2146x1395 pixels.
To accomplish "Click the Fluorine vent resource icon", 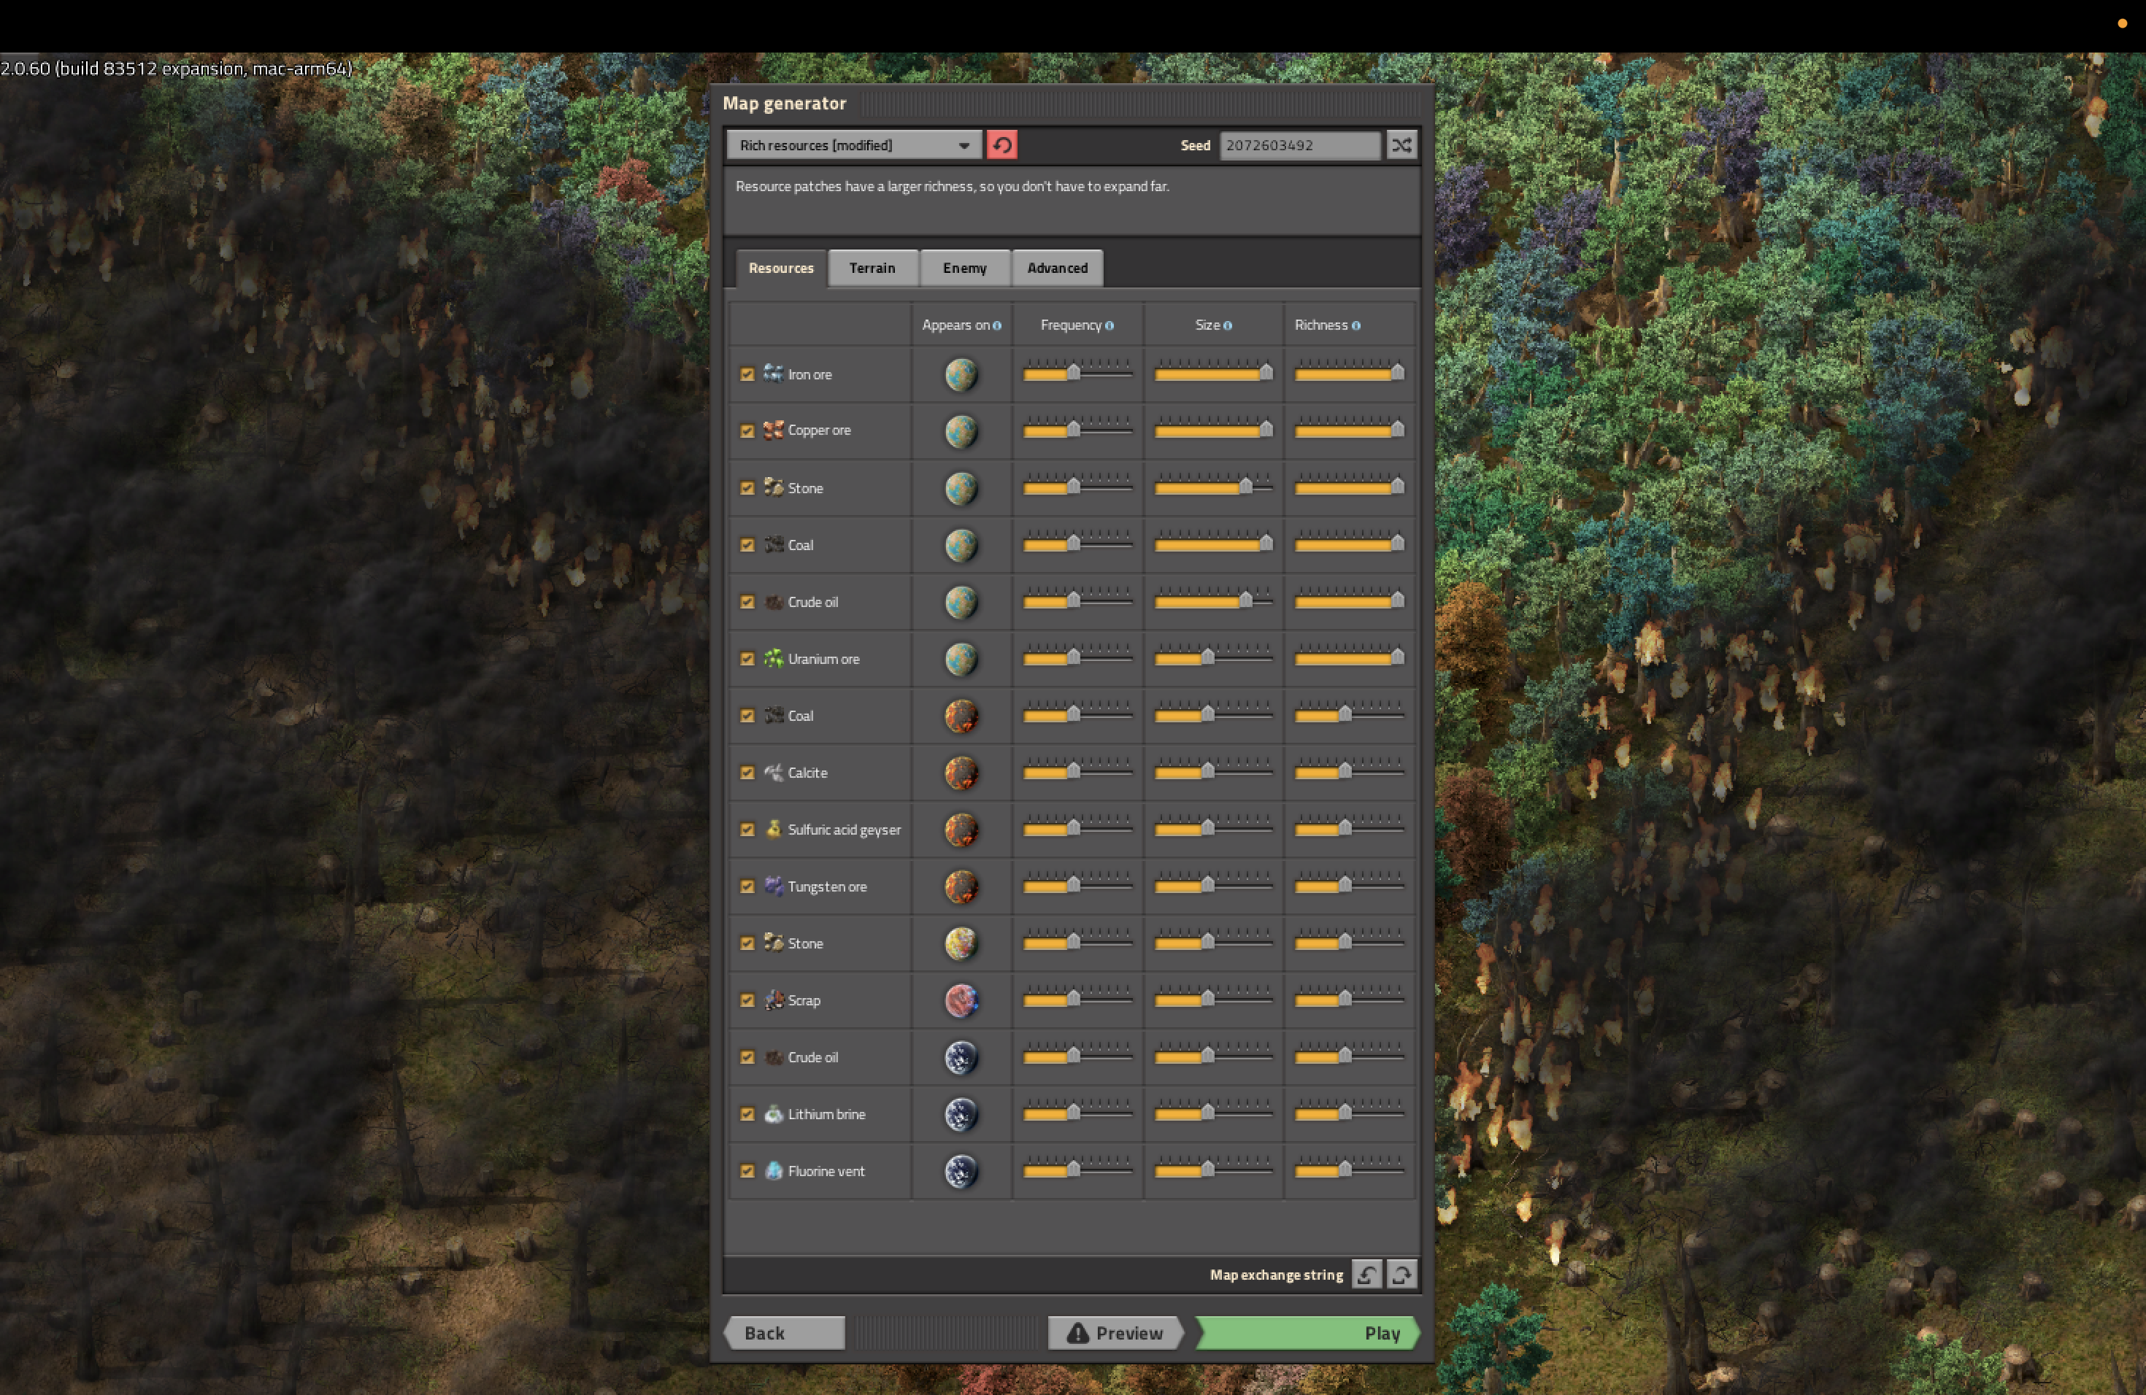I will 773,1170.
